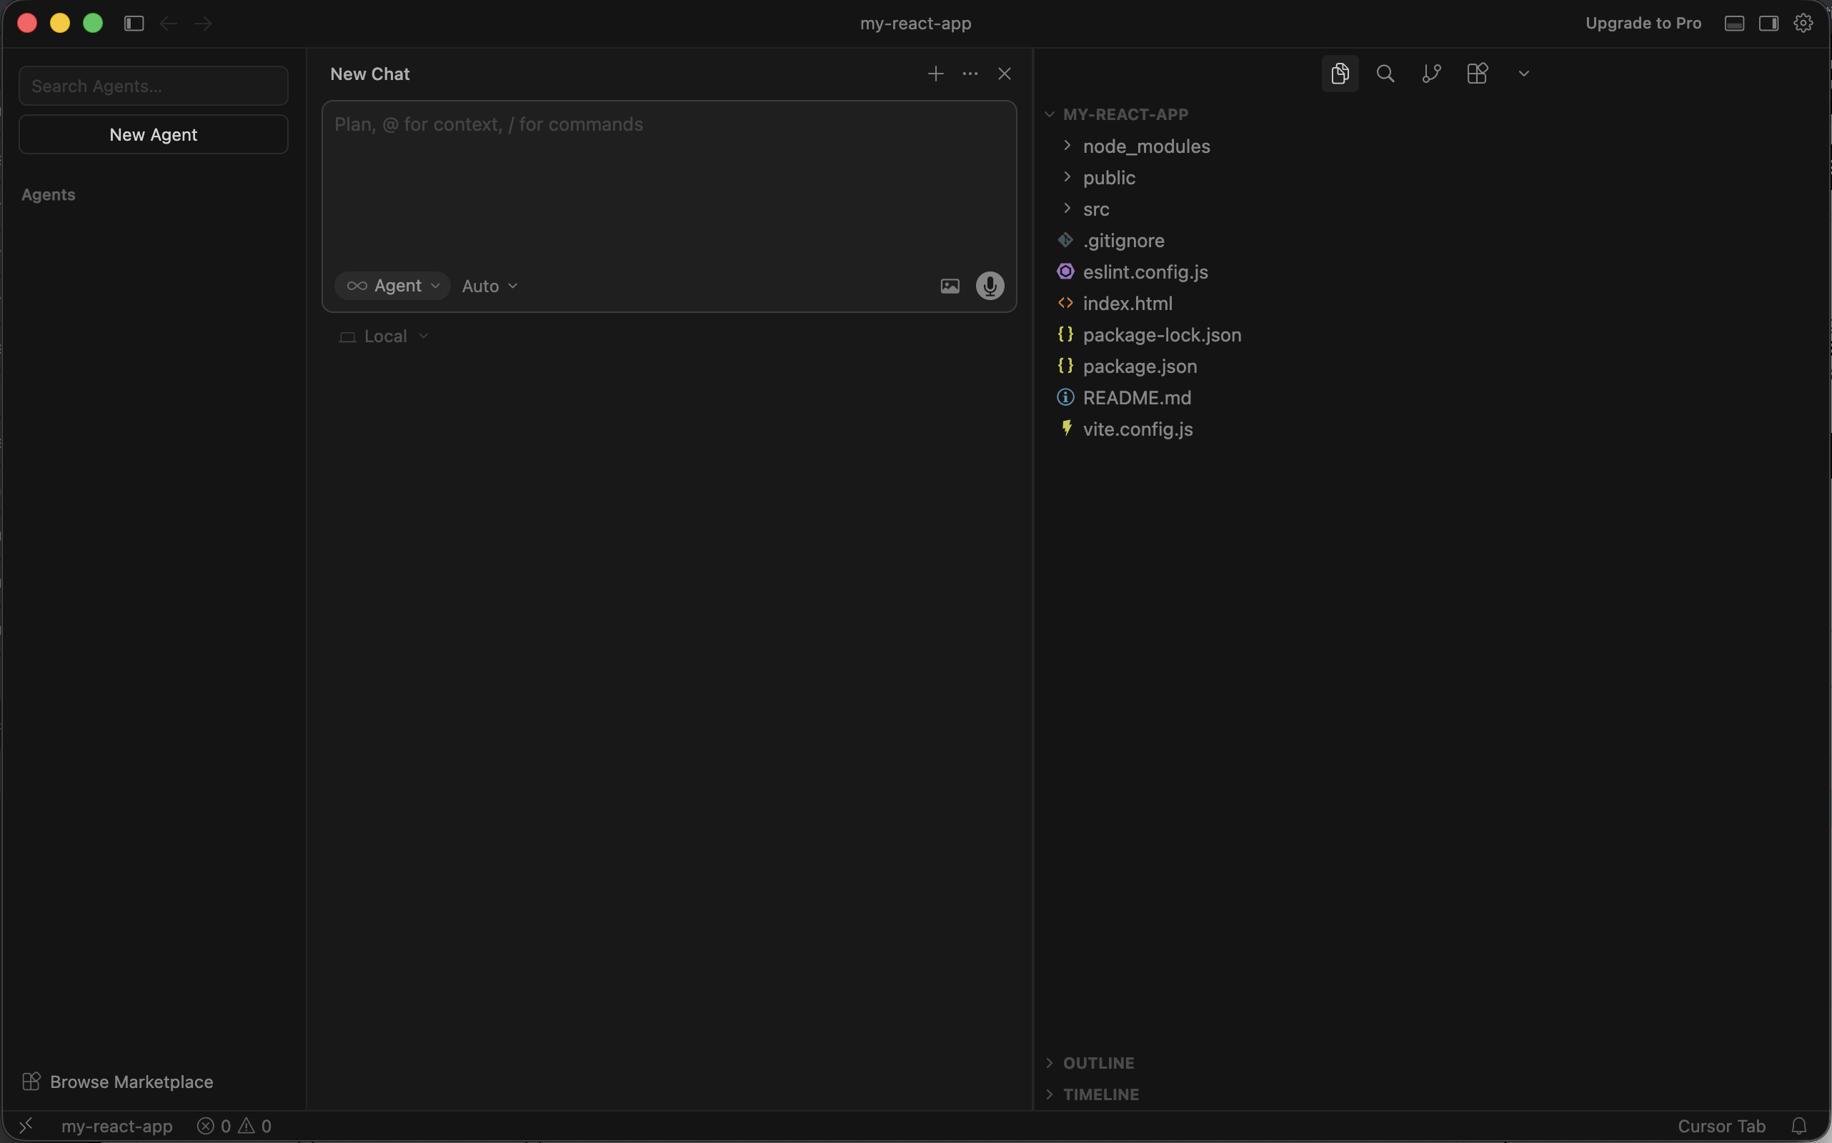Open the Search panel icon

1385,74
